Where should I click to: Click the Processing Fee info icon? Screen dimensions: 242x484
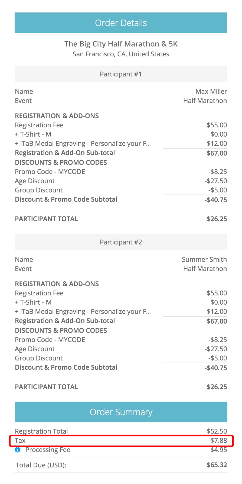coord(18,450)
